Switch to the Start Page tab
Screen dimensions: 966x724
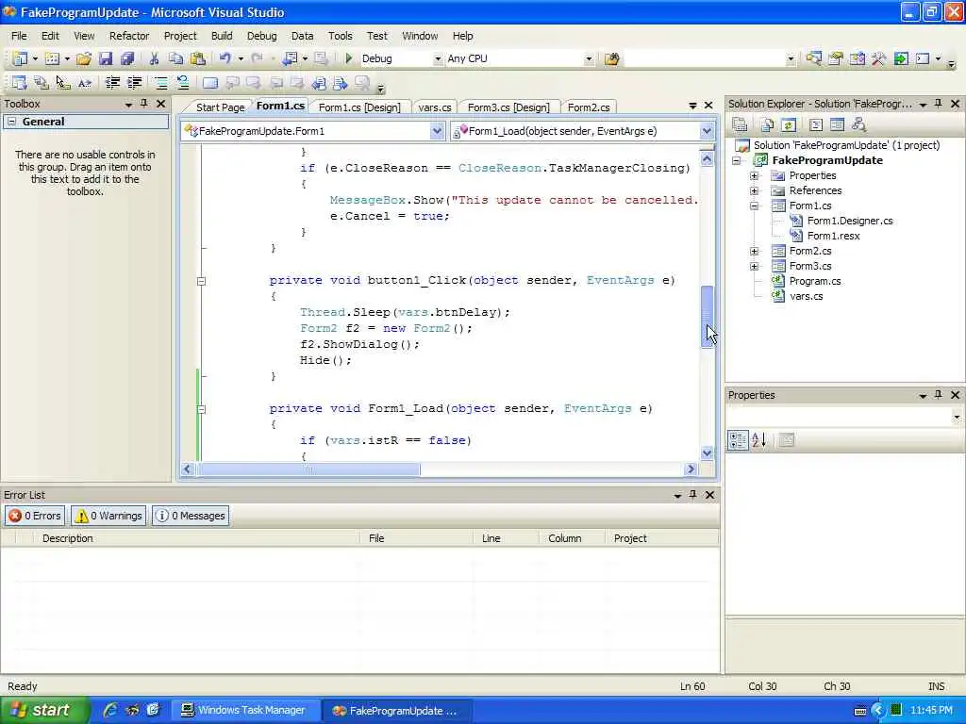click(220, 107)
